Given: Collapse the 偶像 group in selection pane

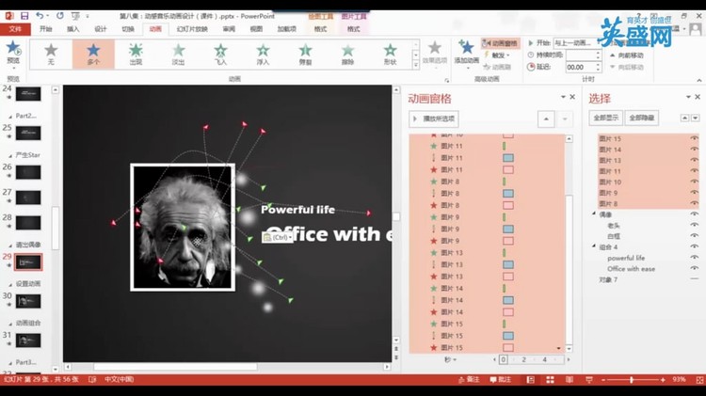Looking at the screenshot, I should 594,214.
